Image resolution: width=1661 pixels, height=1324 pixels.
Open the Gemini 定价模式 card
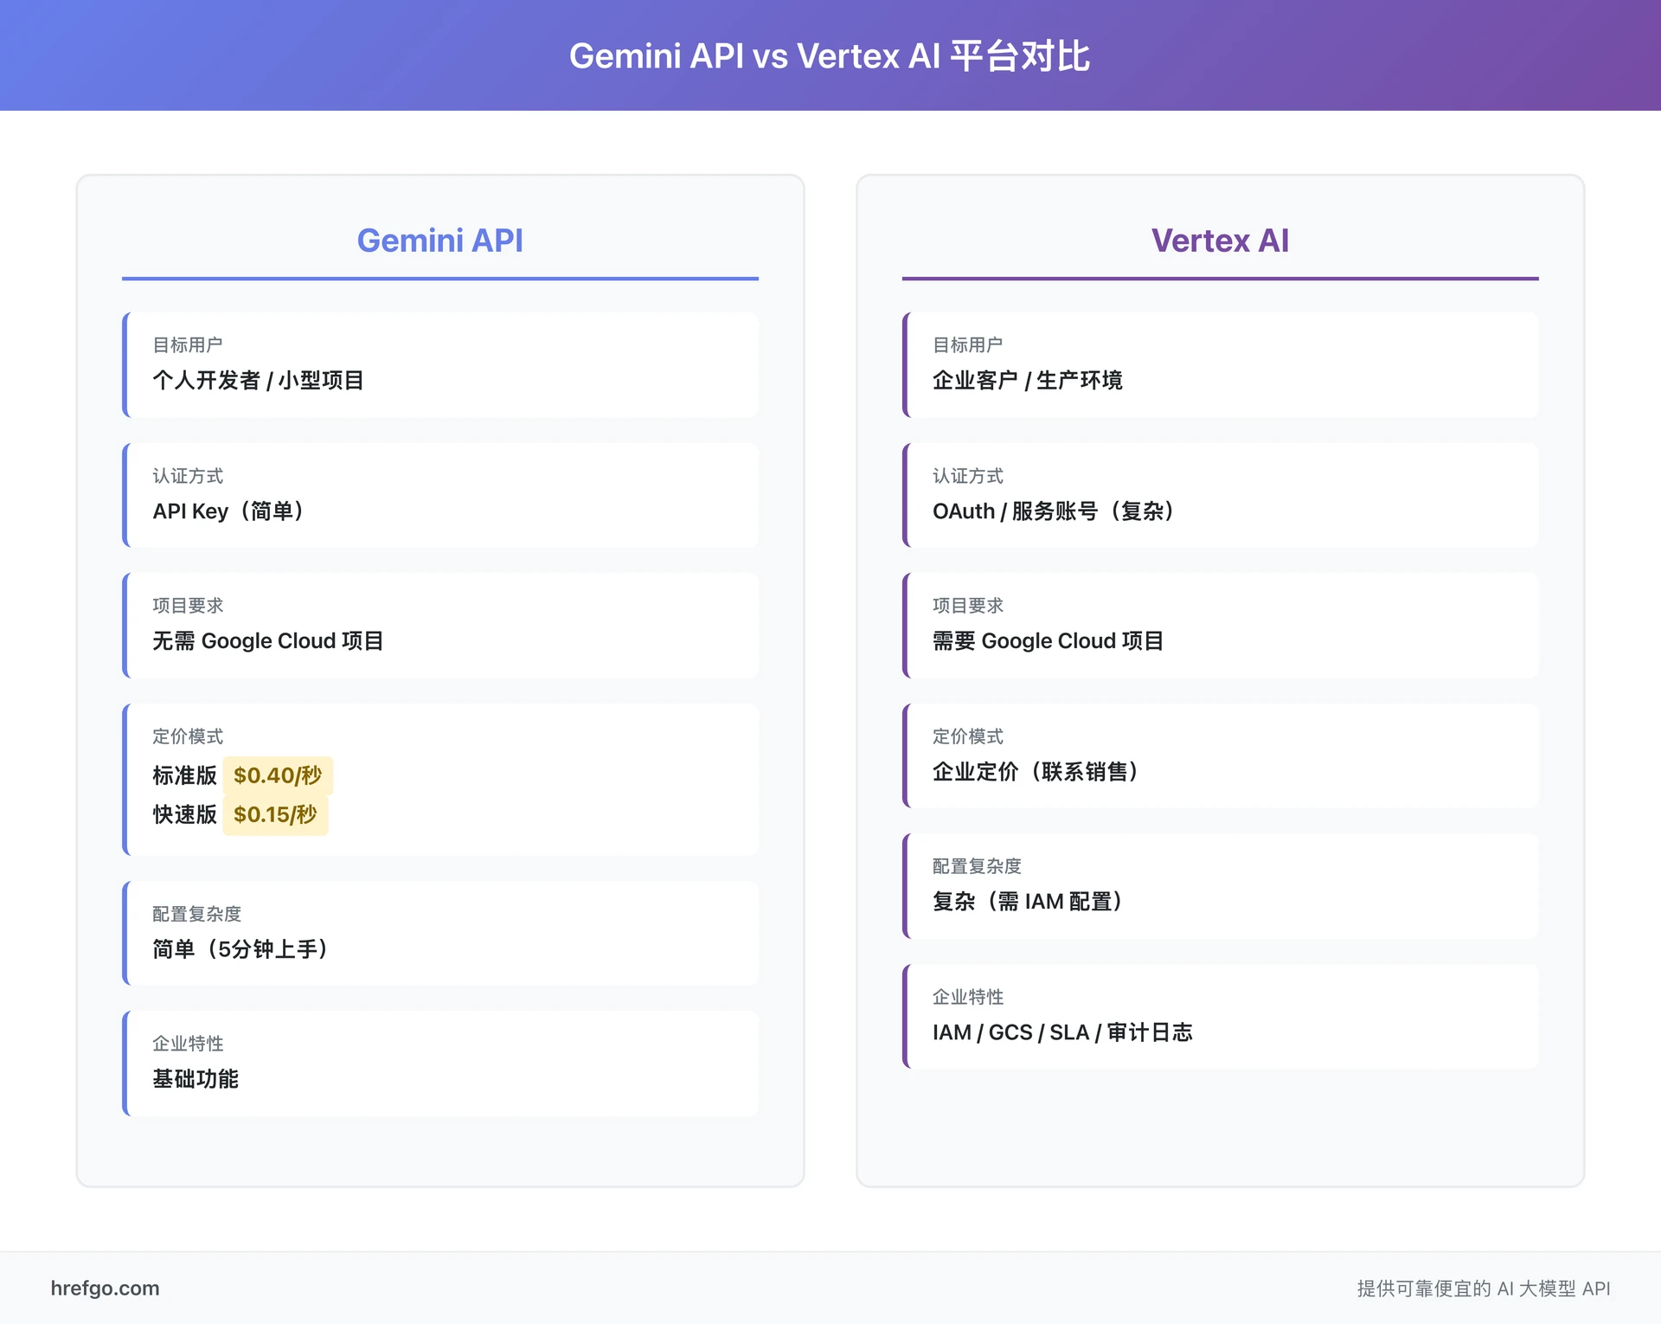coord(441,779)
